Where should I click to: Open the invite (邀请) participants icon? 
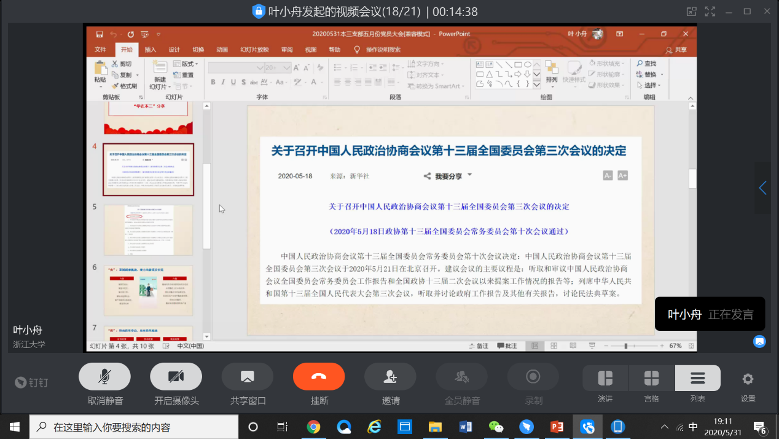point(390,376)
